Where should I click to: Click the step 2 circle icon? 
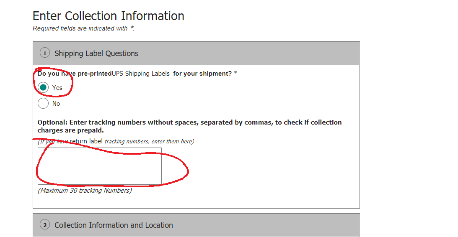tap(44, 225)
